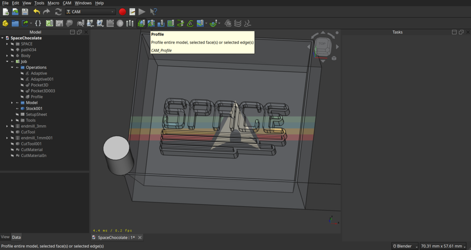Screen dimensions: 471x250
Task: Toggle visibility of Body object
Action: pyautogui.click(x=12, y=55)
